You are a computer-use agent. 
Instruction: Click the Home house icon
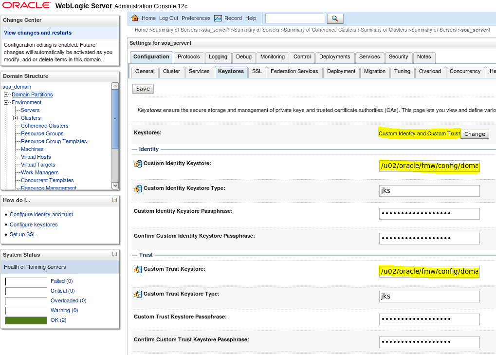135,18
